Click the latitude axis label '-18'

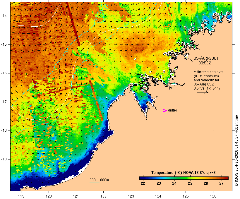pyautogui.click(x=4, y=131)
